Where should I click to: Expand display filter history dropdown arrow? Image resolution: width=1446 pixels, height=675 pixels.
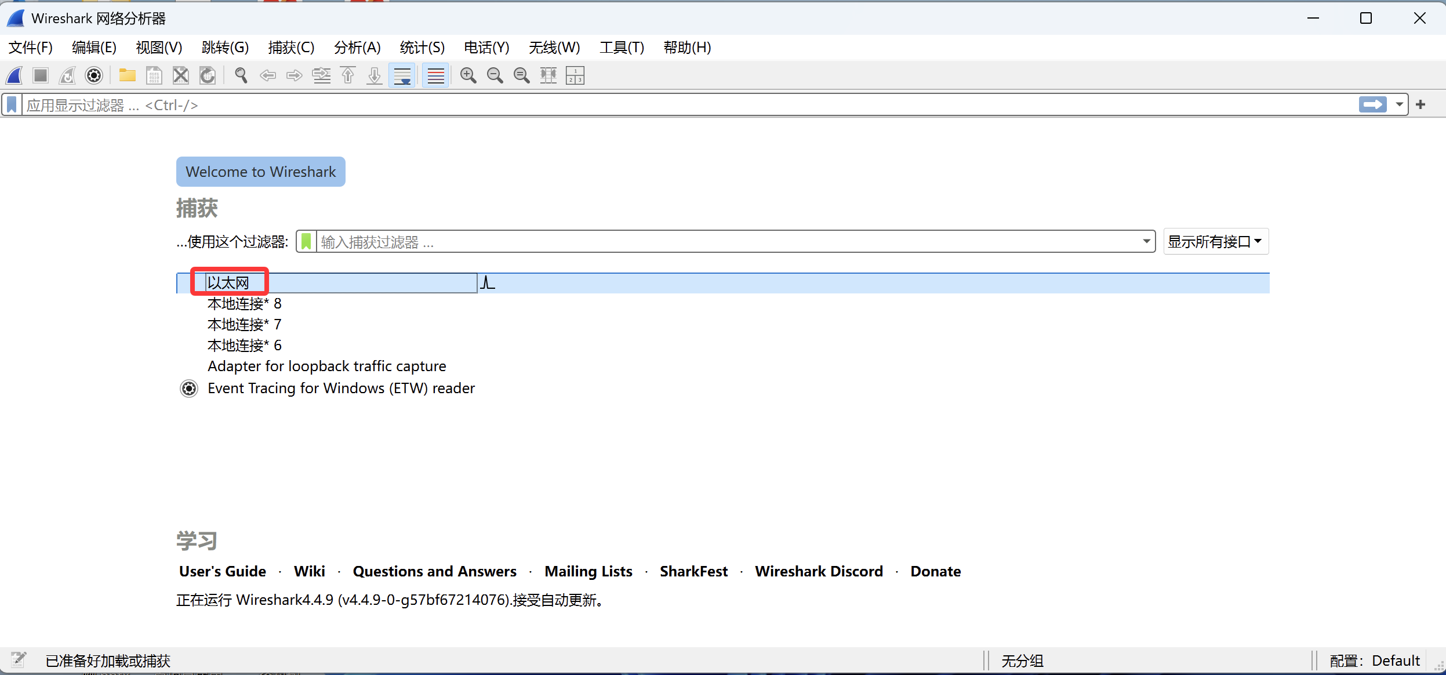[x=1399, y=105]
